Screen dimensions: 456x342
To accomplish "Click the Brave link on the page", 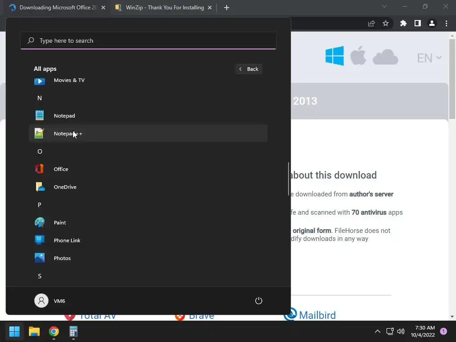I will click(x=201, y=317).
